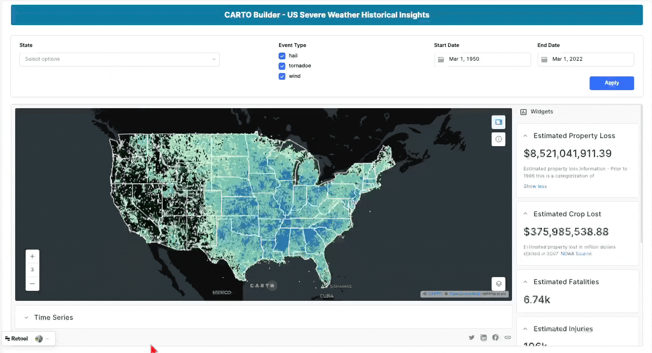Open the NOAA Source link
The image size is (652, 353).
576,254
